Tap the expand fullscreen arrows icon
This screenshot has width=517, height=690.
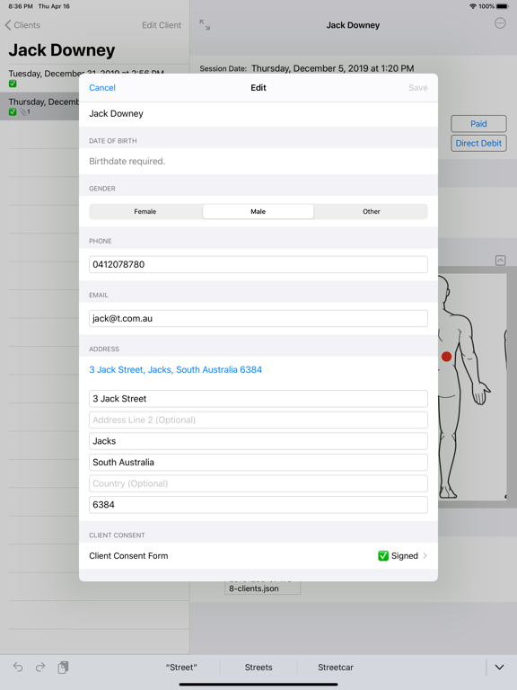coord(205,24)
